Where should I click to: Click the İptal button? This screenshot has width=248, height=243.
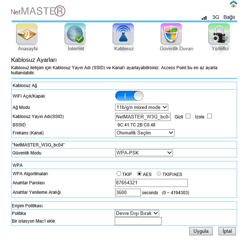click(x=227, y=231)
